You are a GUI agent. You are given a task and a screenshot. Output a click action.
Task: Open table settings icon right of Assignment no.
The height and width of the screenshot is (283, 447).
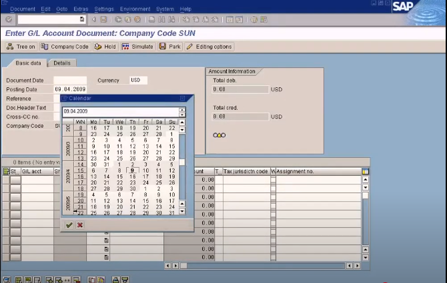click(x=365, y=171)
